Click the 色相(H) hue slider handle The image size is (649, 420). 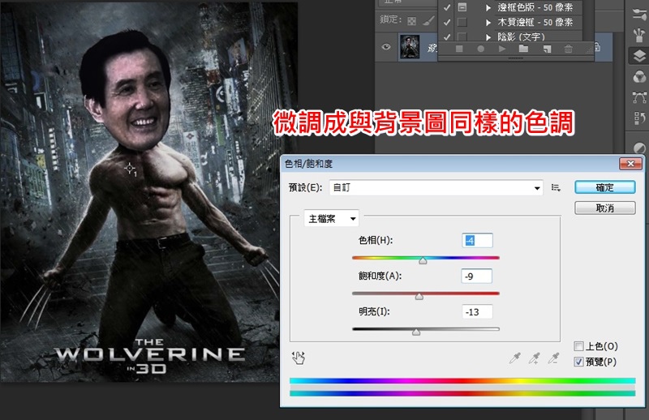click(423, 261)
